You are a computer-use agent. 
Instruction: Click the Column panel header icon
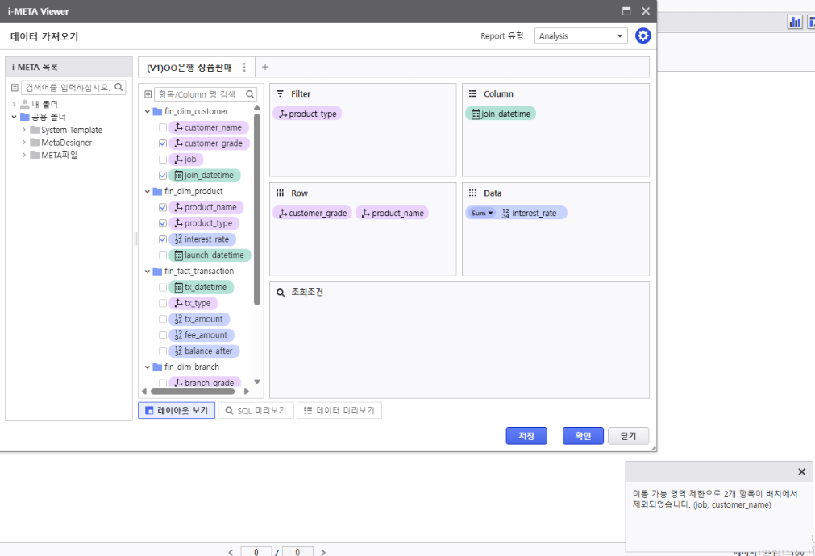(x=472, y=93)
